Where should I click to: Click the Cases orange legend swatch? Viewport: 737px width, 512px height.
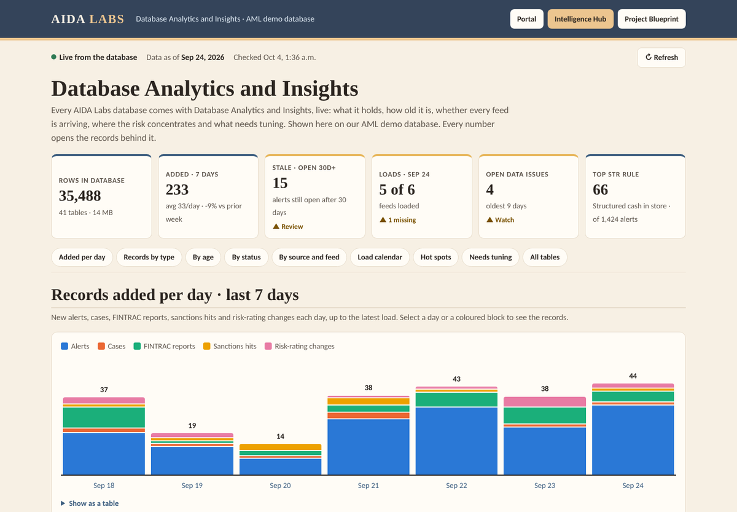pyautogui.click(x=101, y=346)
